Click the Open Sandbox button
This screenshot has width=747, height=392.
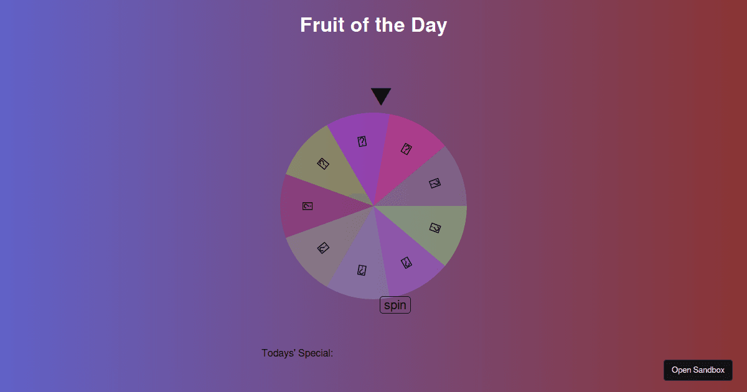[698, 370]
